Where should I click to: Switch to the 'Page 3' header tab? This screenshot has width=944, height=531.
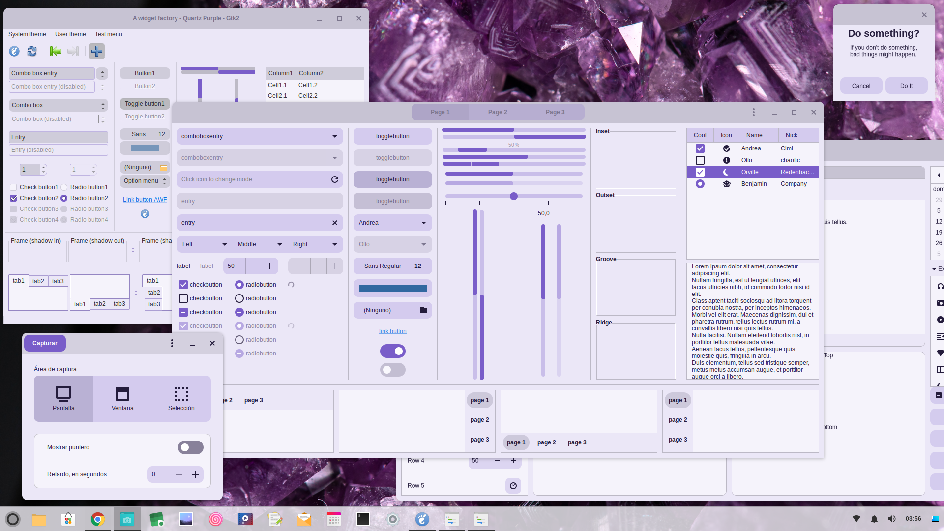click(x=555, y=112)
